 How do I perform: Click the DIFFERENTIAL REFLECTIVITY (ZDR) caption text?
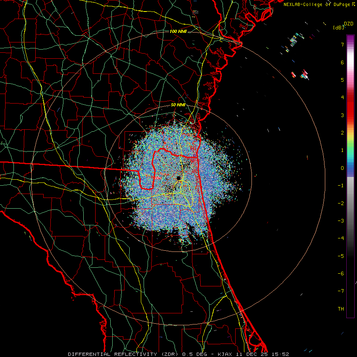[x=124, y=354]
